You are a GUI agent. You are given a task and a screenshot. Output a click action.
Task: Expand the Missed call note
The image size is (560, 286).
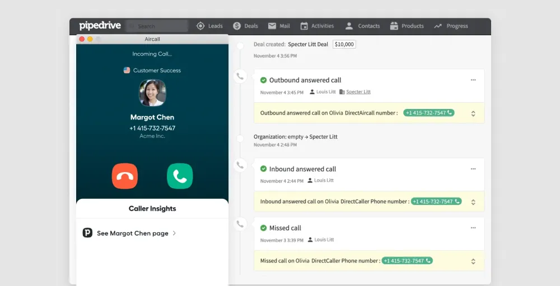coord(473,261)
